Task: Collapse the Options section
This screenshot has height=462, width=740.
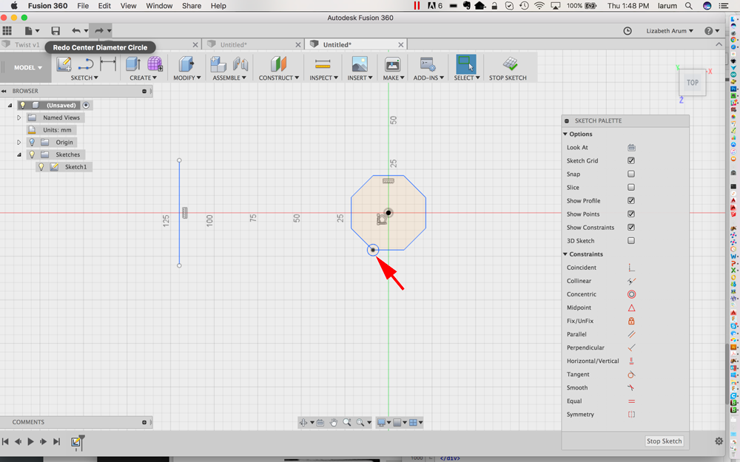Action: 565,135
